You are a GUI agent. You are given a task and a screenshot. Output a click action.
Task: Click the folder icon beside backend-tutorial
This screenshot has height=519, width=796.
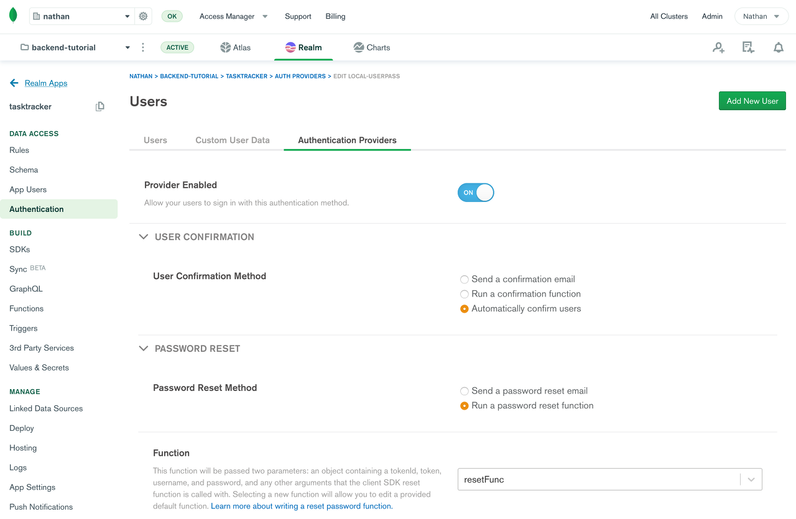coord(25,47)
